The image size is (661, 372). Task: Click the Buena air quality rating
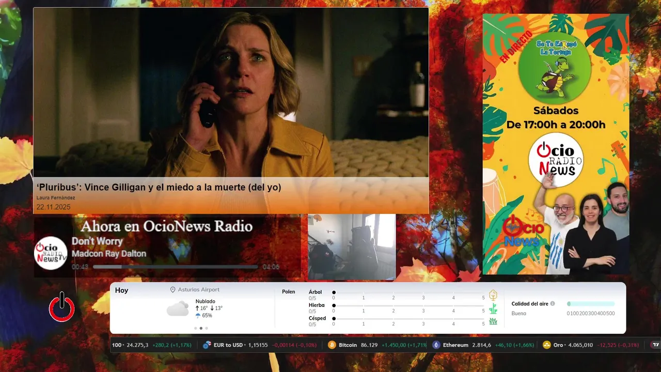(x=519, y=313)
